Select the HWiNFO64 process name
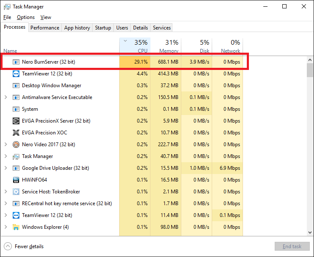 point(35,180)
